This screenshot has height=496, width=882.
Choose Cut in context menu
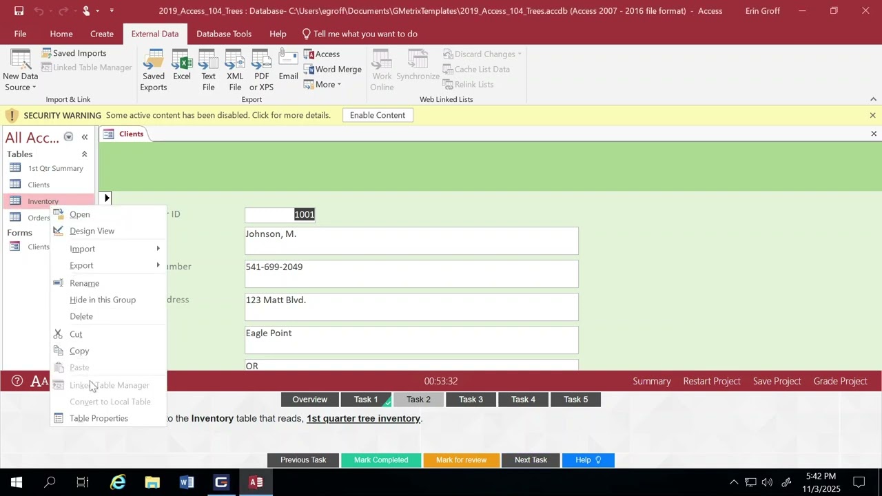[109, 334]
